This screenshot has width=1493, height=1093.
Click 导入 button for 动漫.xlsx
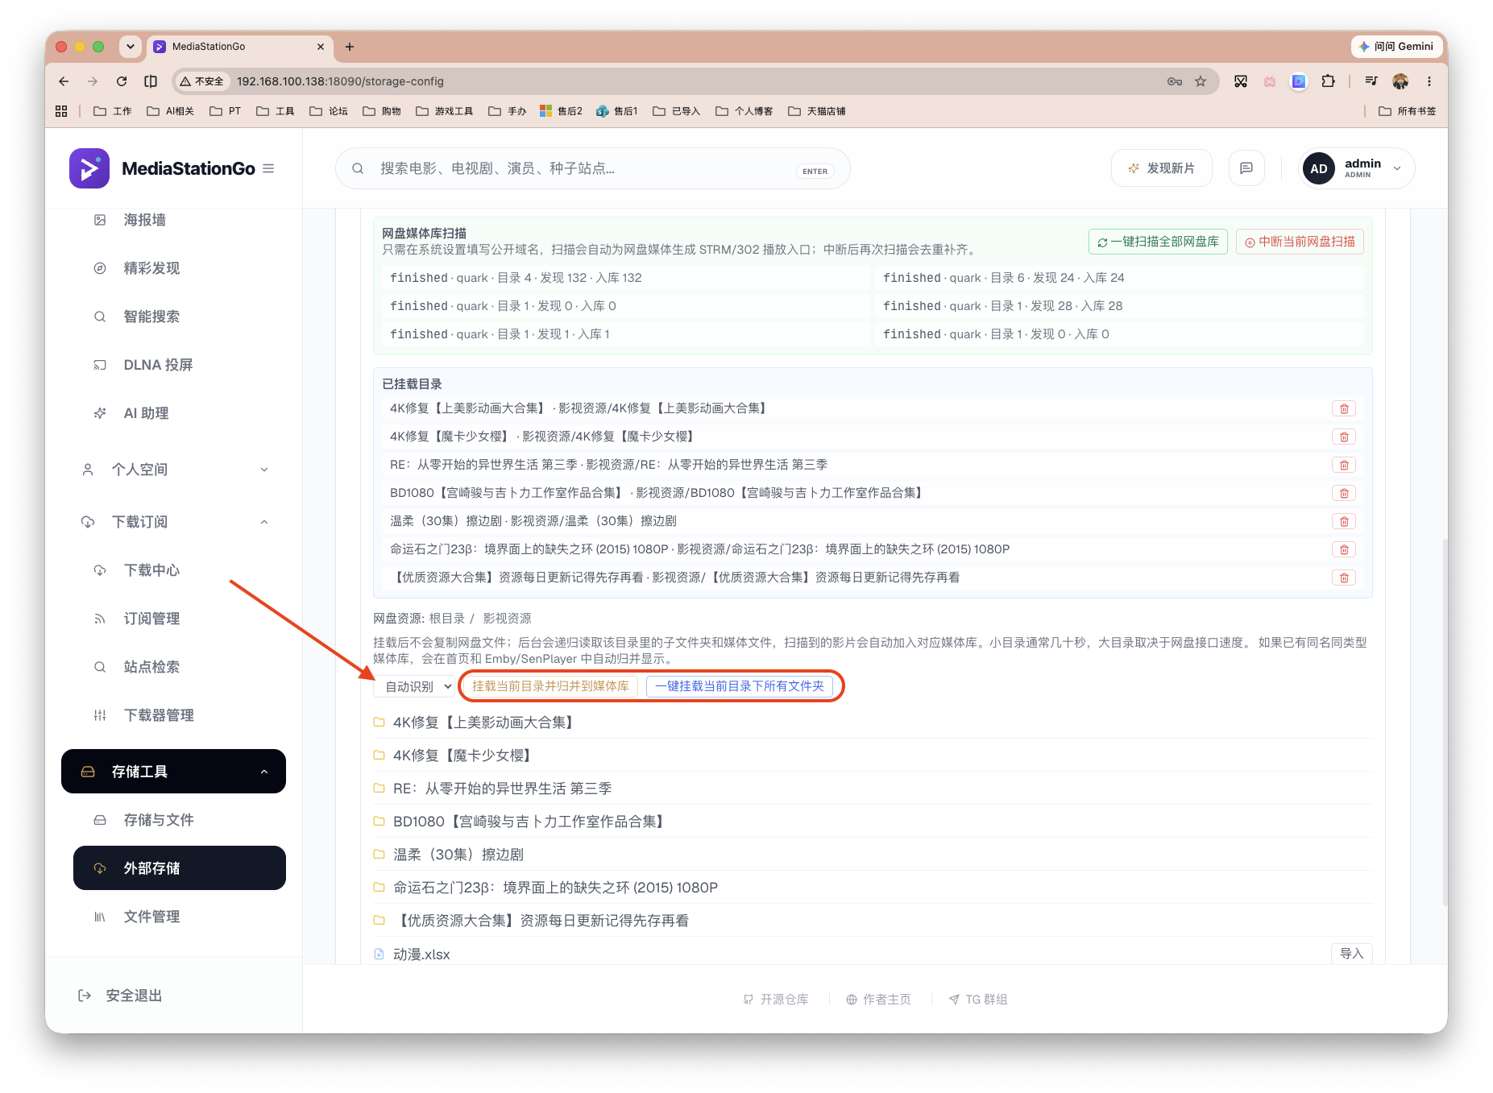coord(1351,954)
